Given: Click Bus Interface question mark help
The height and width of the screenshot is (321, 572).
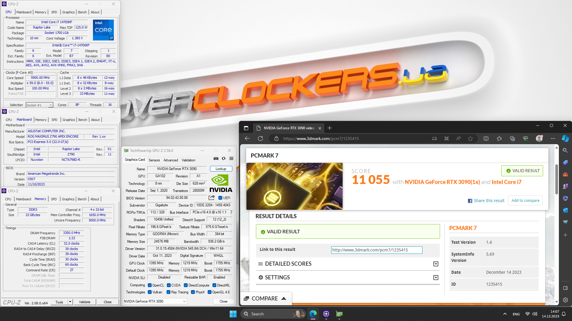Looking at the screenshot, I should (x=231, y=212).
